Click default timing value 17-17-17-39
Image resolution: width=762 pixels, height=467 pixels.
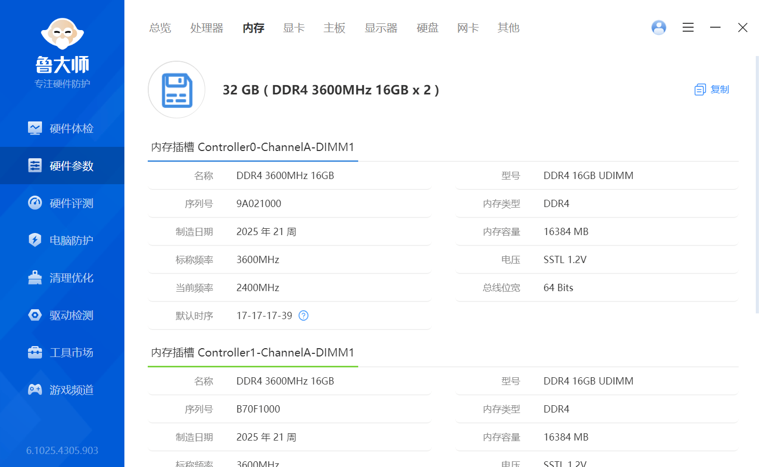[x=264, y=315]
